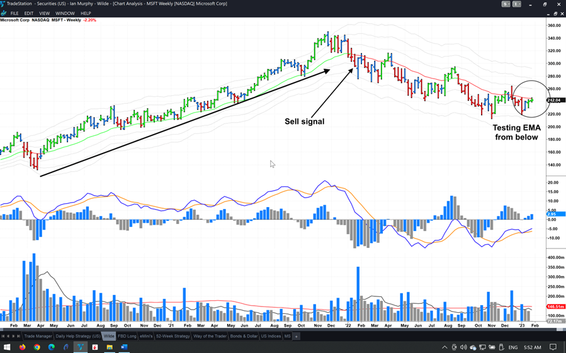Screen dimensions: 566x353
Task: Open the WINDOW menu
Action: [65, 13]
